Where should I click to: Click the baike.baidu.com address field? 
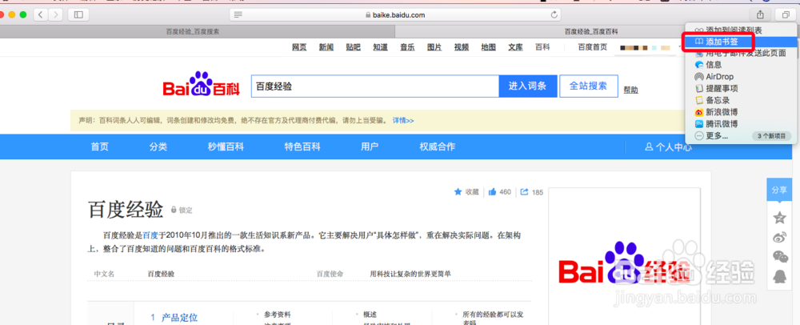[395, 14]
